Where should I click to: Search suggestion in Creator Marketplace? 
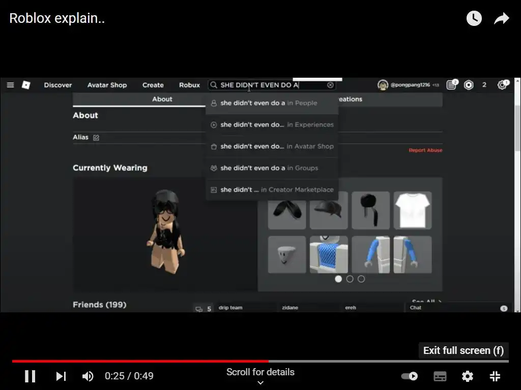coord(272,190)
